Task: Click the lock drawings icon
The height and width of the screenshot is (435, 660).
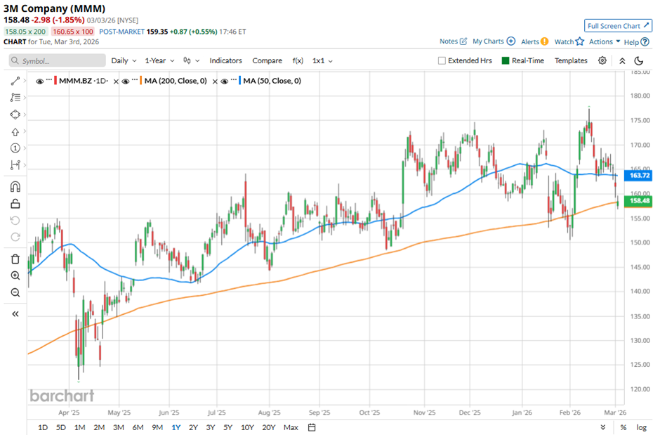Action: 15,204
